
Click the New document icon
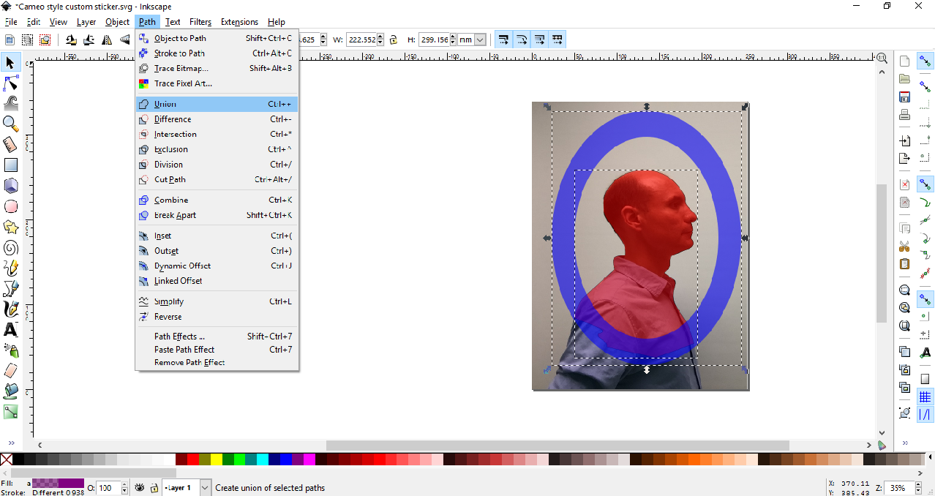(x=905, y=61)
